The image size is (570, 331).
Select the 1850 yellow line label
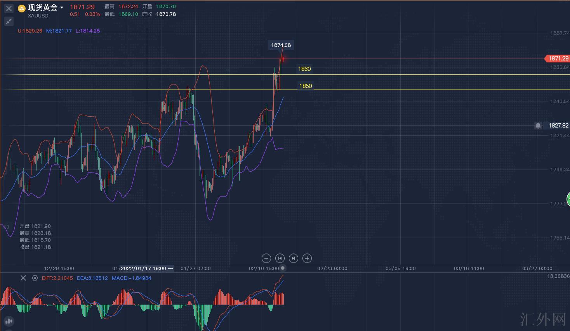pyautogui.click(x=305, y=86)
